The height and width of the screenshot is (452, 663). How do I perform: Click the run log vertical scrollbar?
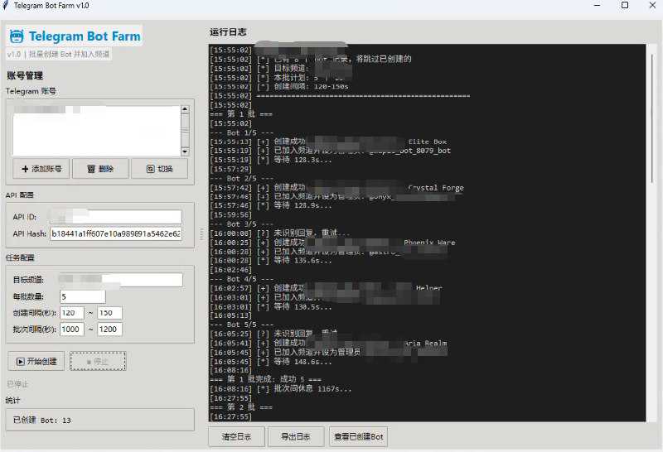[652, 118]
